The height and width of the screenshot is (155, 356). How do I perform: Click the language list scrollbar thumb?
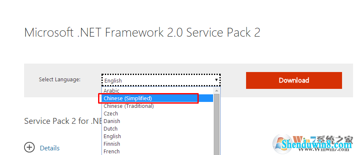point(216,124)
